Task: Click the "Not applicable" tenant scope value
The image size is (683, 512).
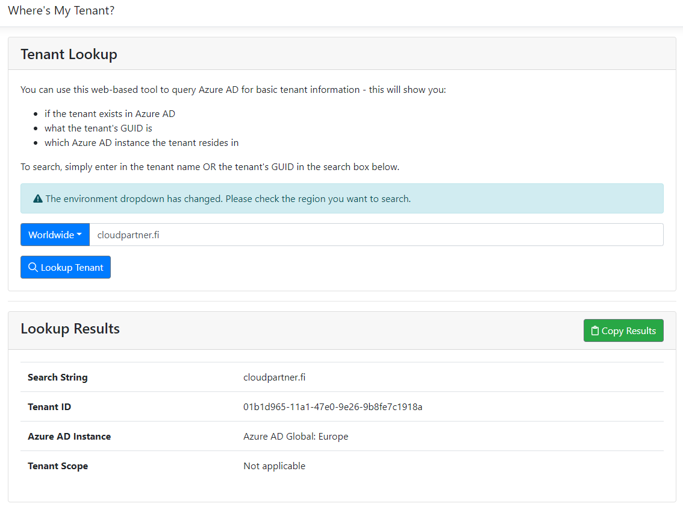Action: click(274, 466)
